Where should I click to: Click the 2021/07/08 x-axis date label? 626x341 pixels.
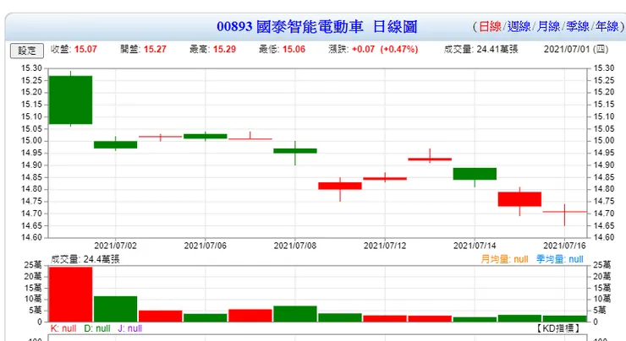click(295, 246)
